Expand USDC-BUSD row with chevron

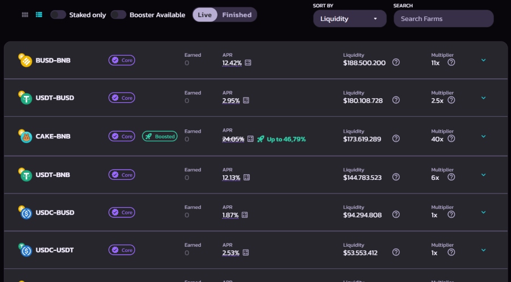click(483, 212)
